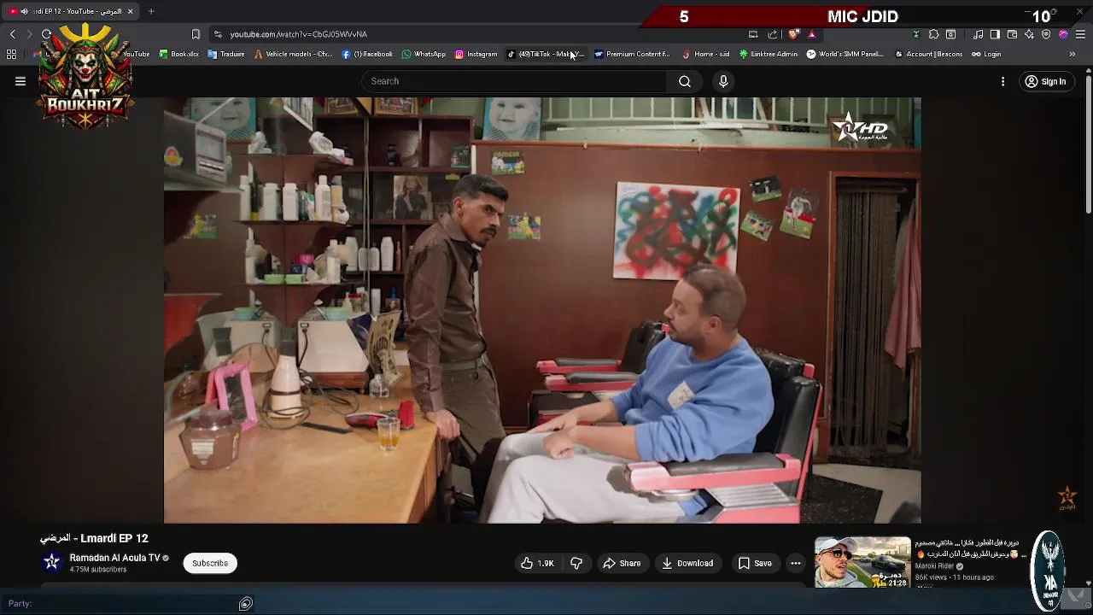Open Leo AI sparkle icon
This screenshot has height=615, width=1093.
1029,34
